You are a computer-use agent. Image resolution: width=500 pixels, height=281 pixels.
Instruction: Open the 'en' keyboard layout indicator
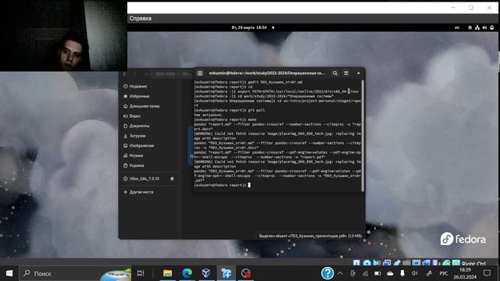pyautogui.click(x=457, y=28)
